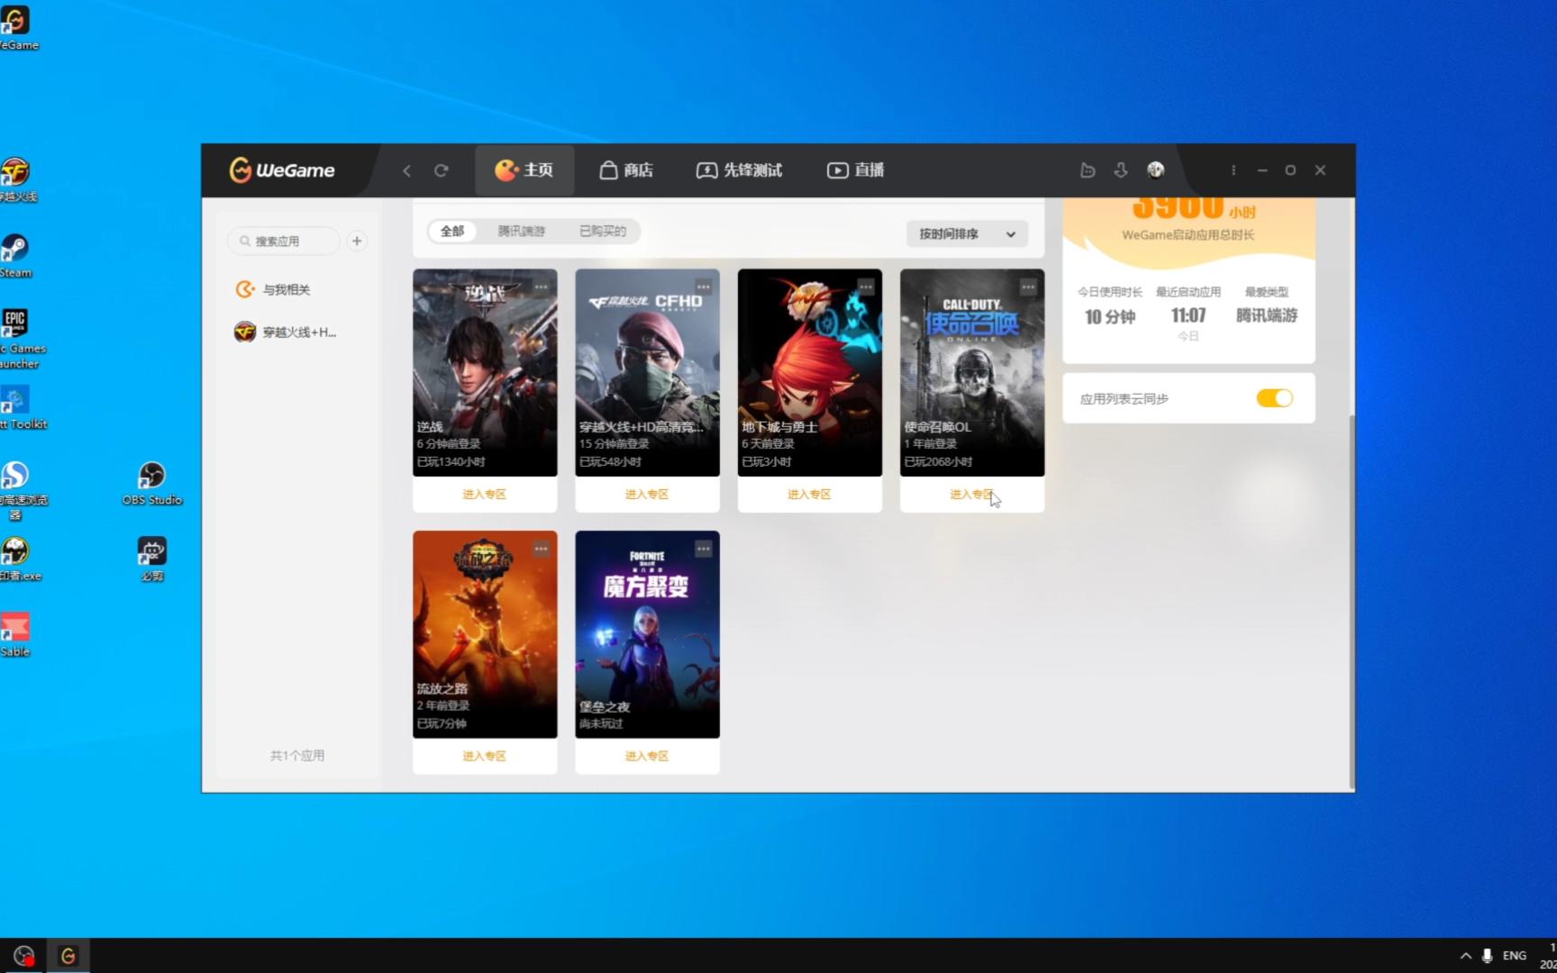Go back with the left arrow
This screenshot has width=1557, height=973.
coord(406,170)
